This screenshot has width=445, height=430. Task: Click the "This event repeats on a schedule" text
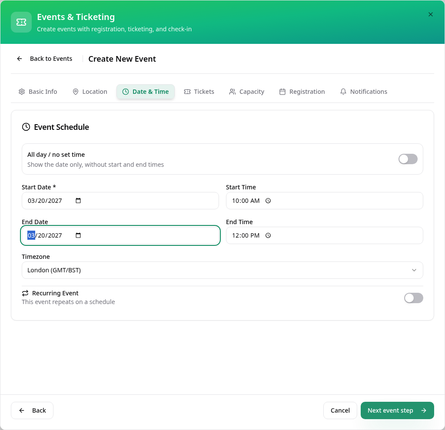pyautogui.click(x=68, y=302)
